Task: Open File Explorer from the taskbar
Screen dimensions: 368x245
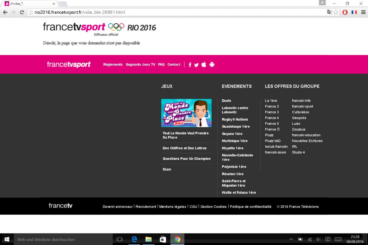Action: click(148, 240)
